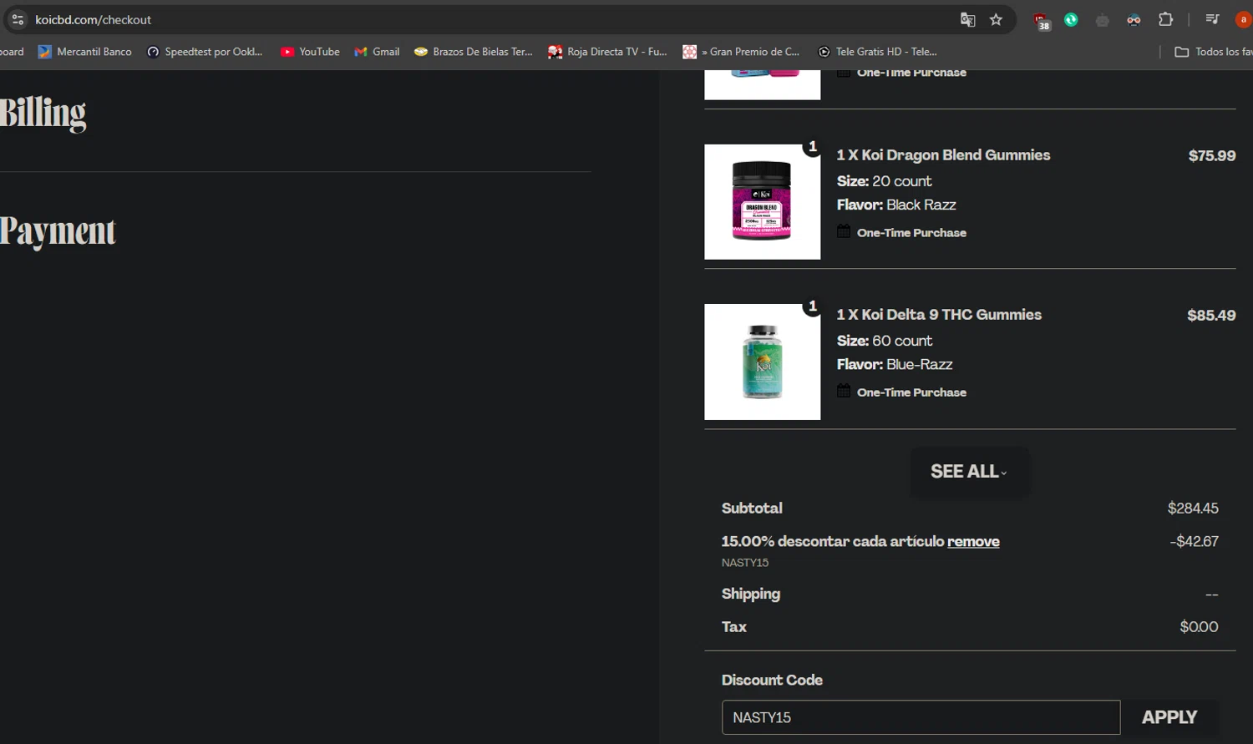Open the YouTube bookmark
This screenshot has width=1253, height=744.
[x=310, y=52]
